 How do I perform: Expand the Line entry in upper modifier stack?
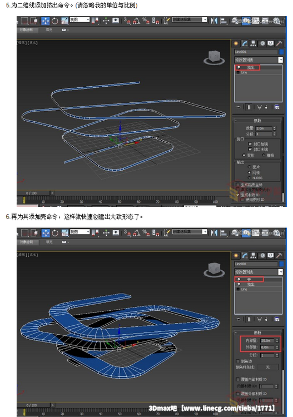[238, 72]
